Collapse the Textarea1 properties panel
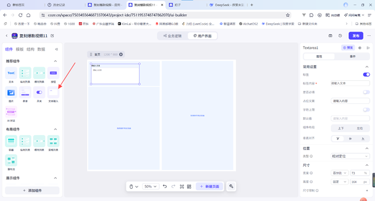 (x=368, y=48)
